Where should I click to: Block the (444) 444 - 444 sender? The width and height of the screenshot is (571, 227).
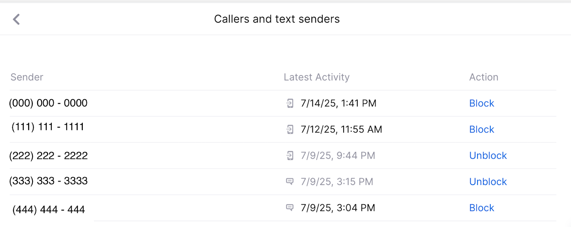pyautogui.click(x=481, y=208)
